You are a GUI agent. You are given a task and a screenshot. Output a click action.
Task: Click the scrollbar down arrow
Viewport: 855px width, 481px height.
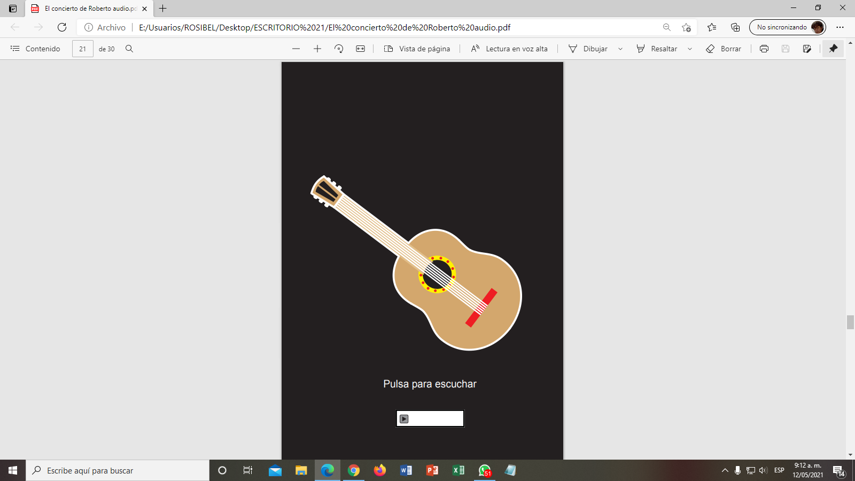coord(850,455)
